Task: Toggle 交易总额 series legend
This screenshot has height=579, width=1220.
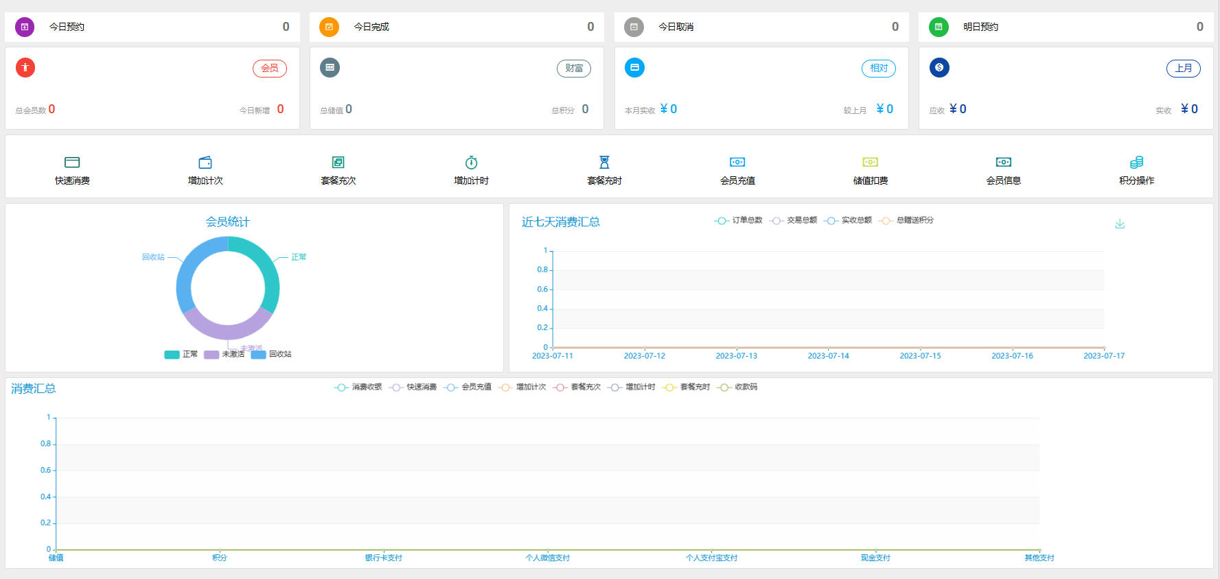Action: coord(793,220)
